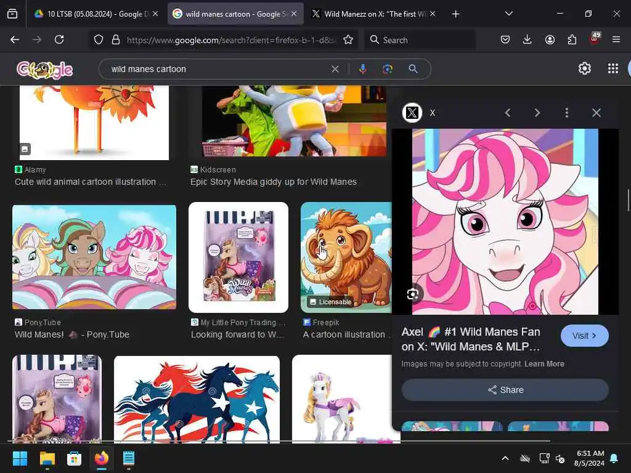Viewport: 631px width, 473px height.
Task: Click the Google doodle logo
Action: coord(44,70)
